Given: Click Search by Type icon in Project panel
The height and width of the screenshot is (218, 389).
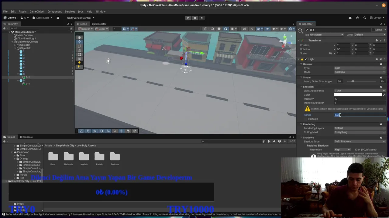Looking at the screenshot, I should pyautogui.click(x=269, y=141).
